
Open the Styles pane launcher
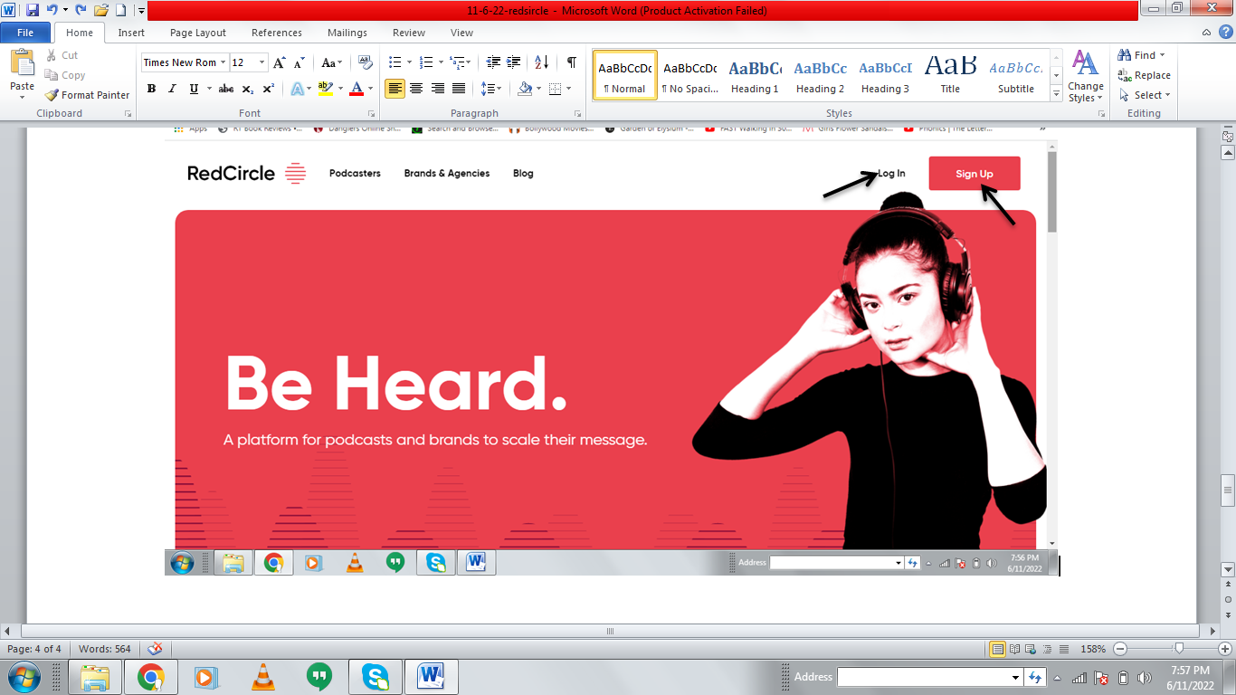1104,114
